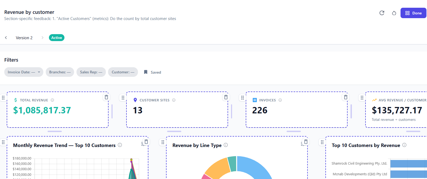Grab the Customer Sites card drag handle

pyautogui.click(x=123, y=98)
